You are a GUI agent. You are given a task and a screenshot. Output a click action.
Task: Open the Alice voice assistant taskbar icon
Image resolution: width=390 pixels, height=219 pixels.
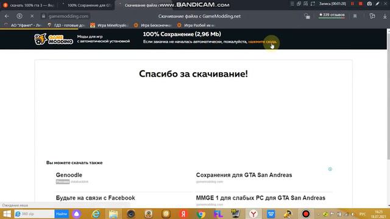tap(77, 214)
